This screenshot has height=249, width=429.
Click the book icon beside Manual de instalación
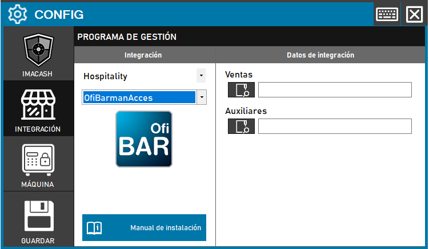click(94, 228)
